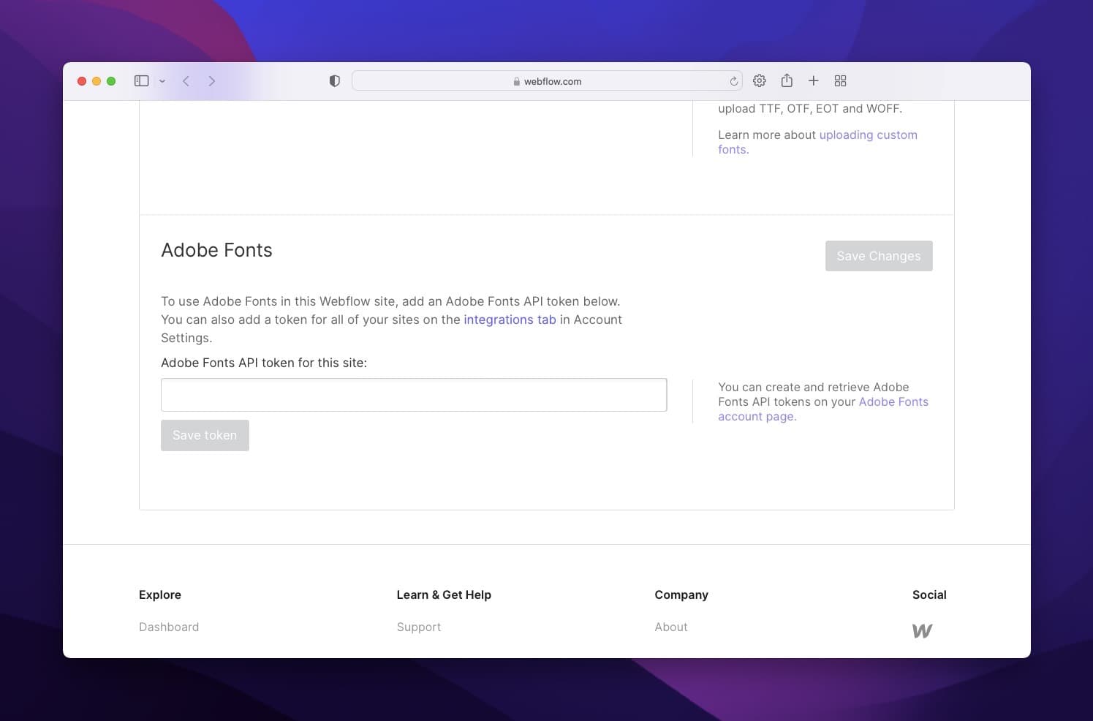The height and width of the screenshot is (721, 1093).
Task: Open a new tab with plus icon
Action: pyautogui.click(x=813, y=80)
